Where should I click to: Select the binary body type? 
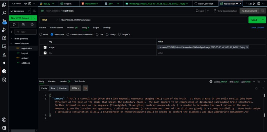107,34
